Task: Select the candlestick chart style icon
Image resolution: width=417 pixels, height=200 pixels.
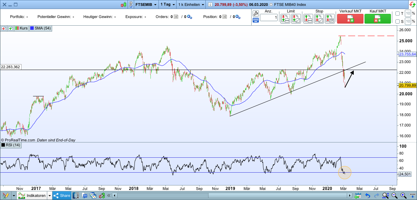Action: coord(123,5)
